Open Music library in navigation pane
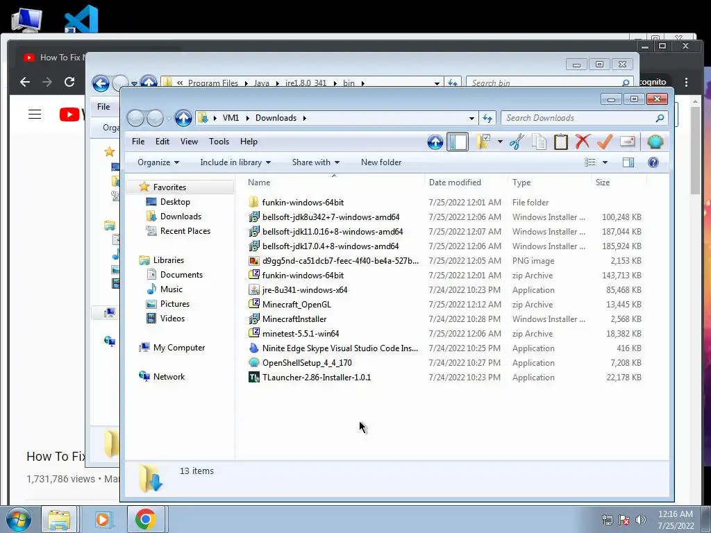 coord(171,289)
